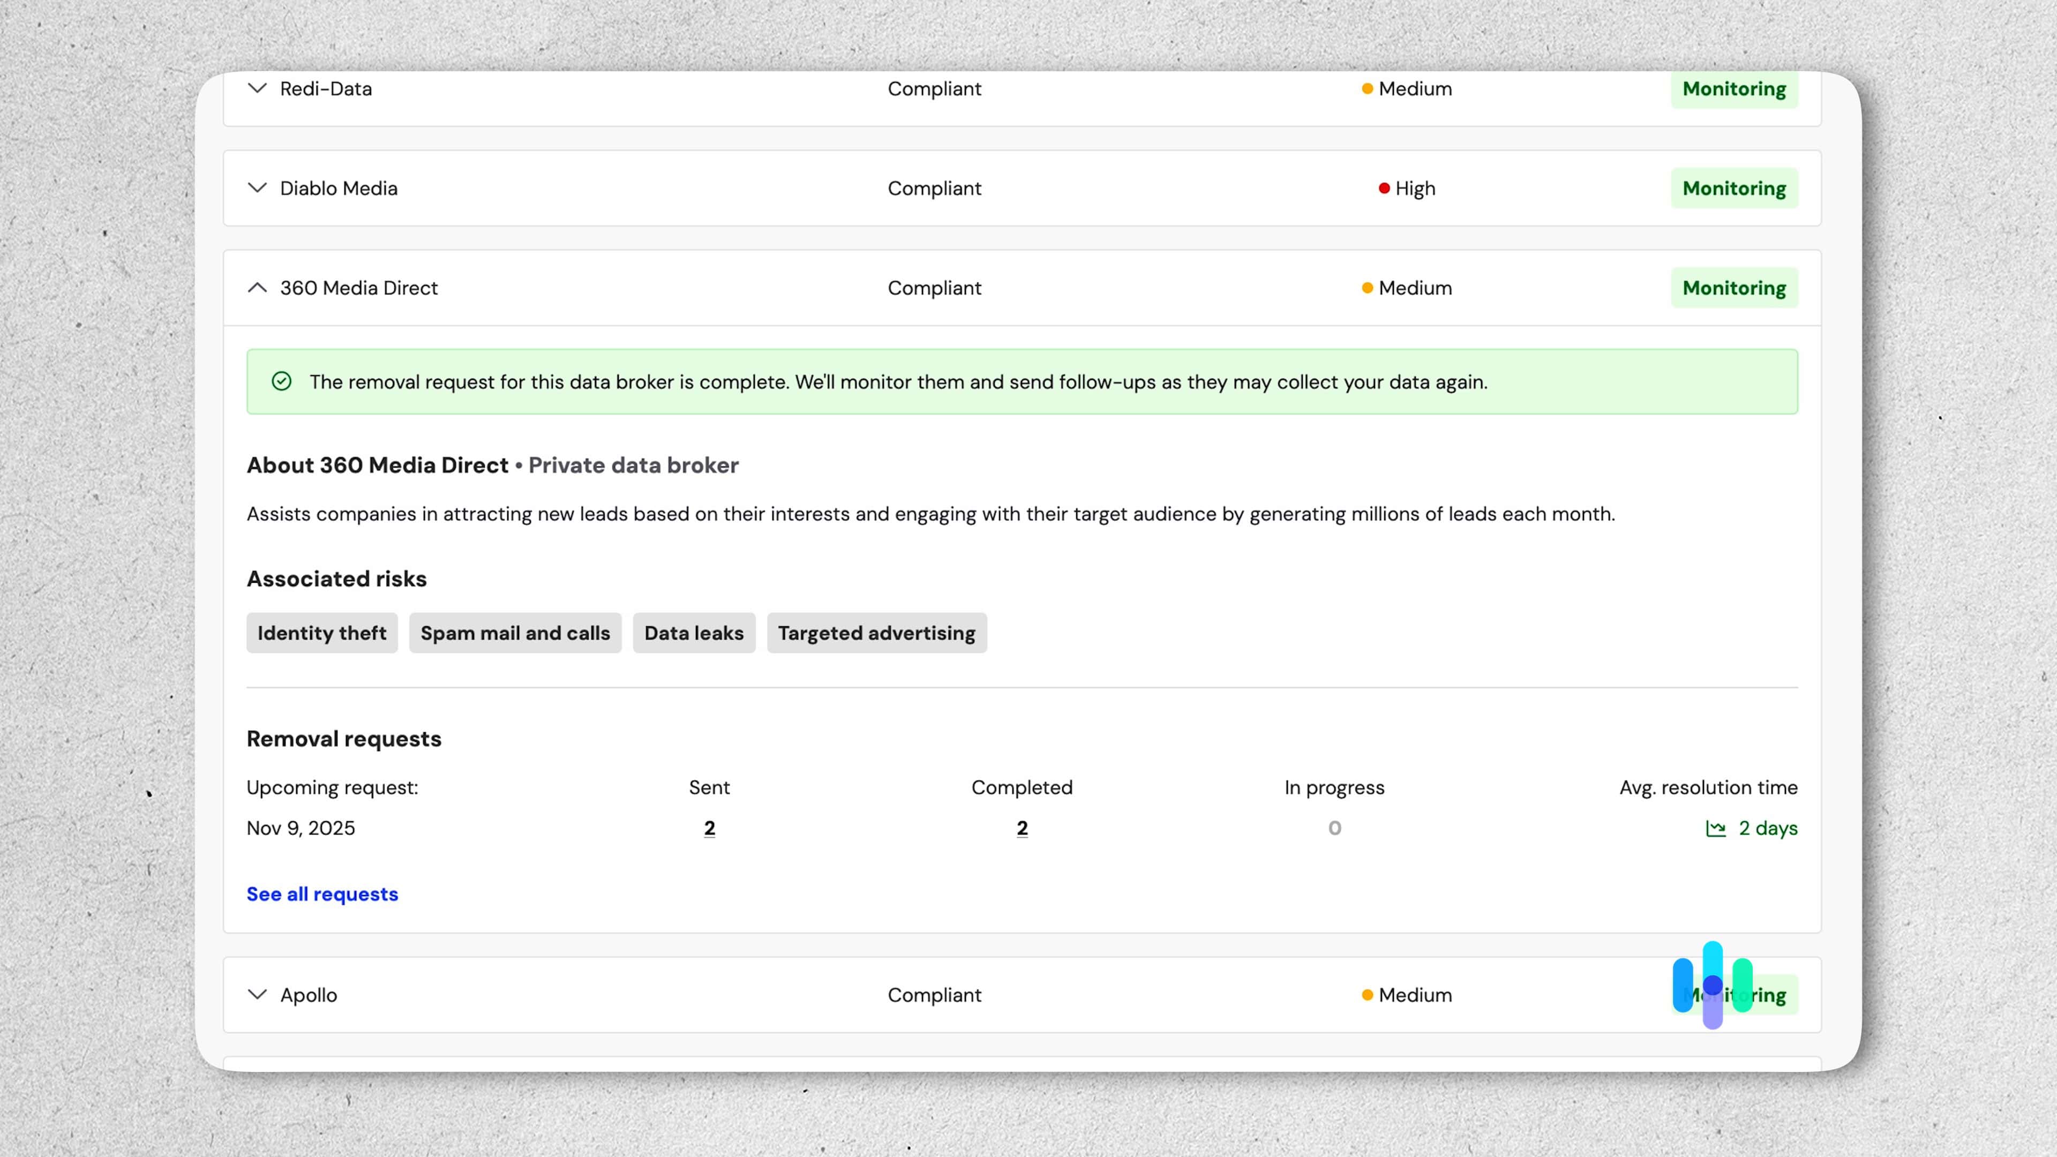Image resolution: width=2057 pixels, height=1157 pixels.
Task: Click the orange Medium risk dot for Redi-Data
Action: point(1368,89)
